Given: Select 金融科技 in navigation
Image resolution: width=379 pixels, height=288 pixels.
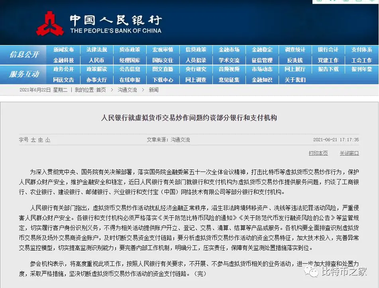Looking at the screenshot, I should click(x=63, y=60).
